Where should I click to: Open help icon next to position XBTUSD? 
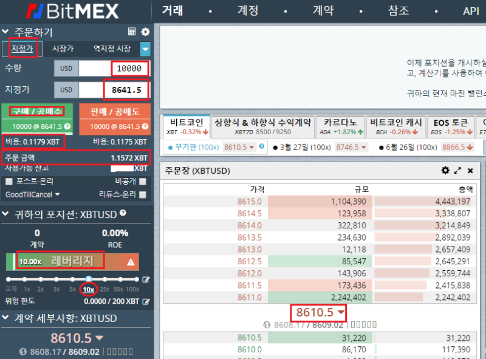click(123, 213)
